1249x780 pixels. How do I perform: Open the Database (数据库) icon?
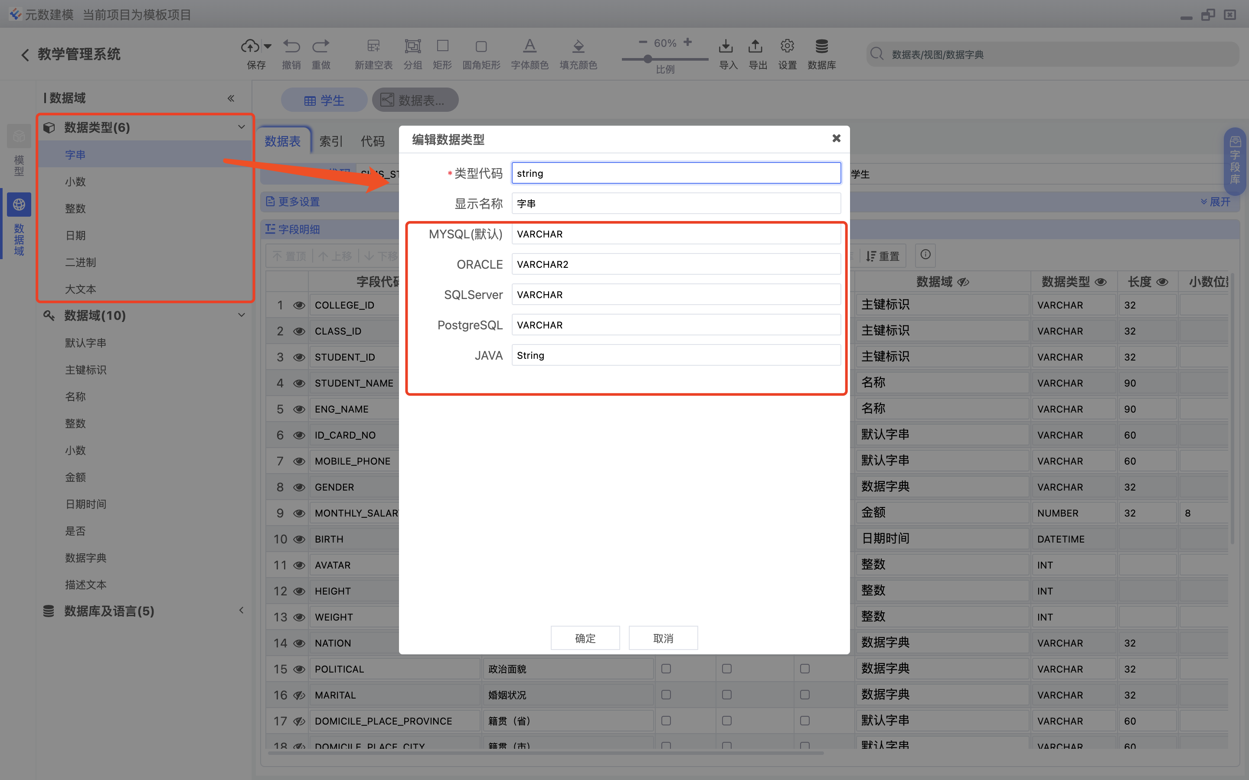pos(822,46)
